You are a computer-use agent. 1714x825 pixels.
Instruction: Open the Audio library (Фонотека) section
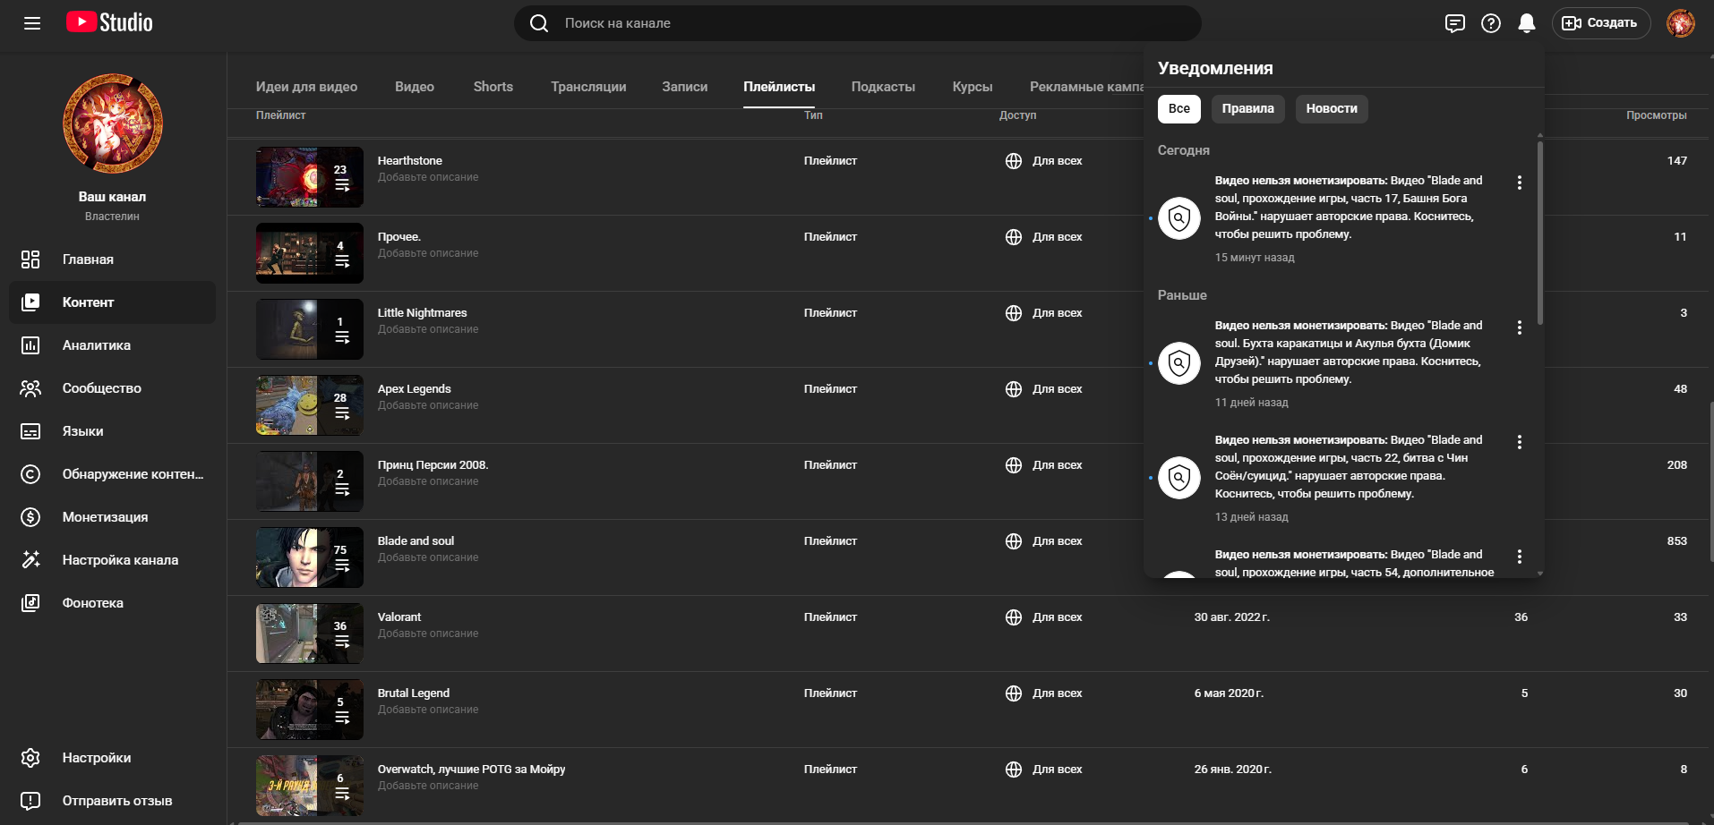[x=93, y=603]
